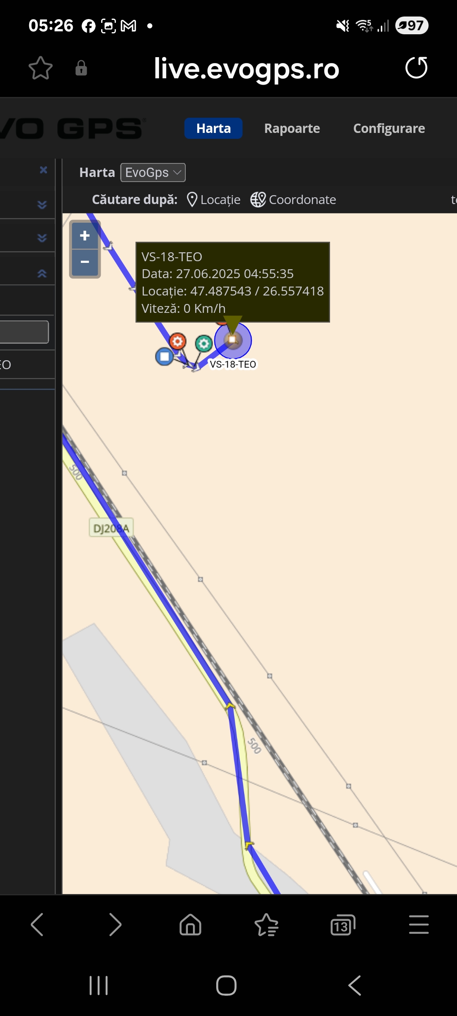Switch to the Rapoarte tab

pyautogui.click(x=292, y=128)
